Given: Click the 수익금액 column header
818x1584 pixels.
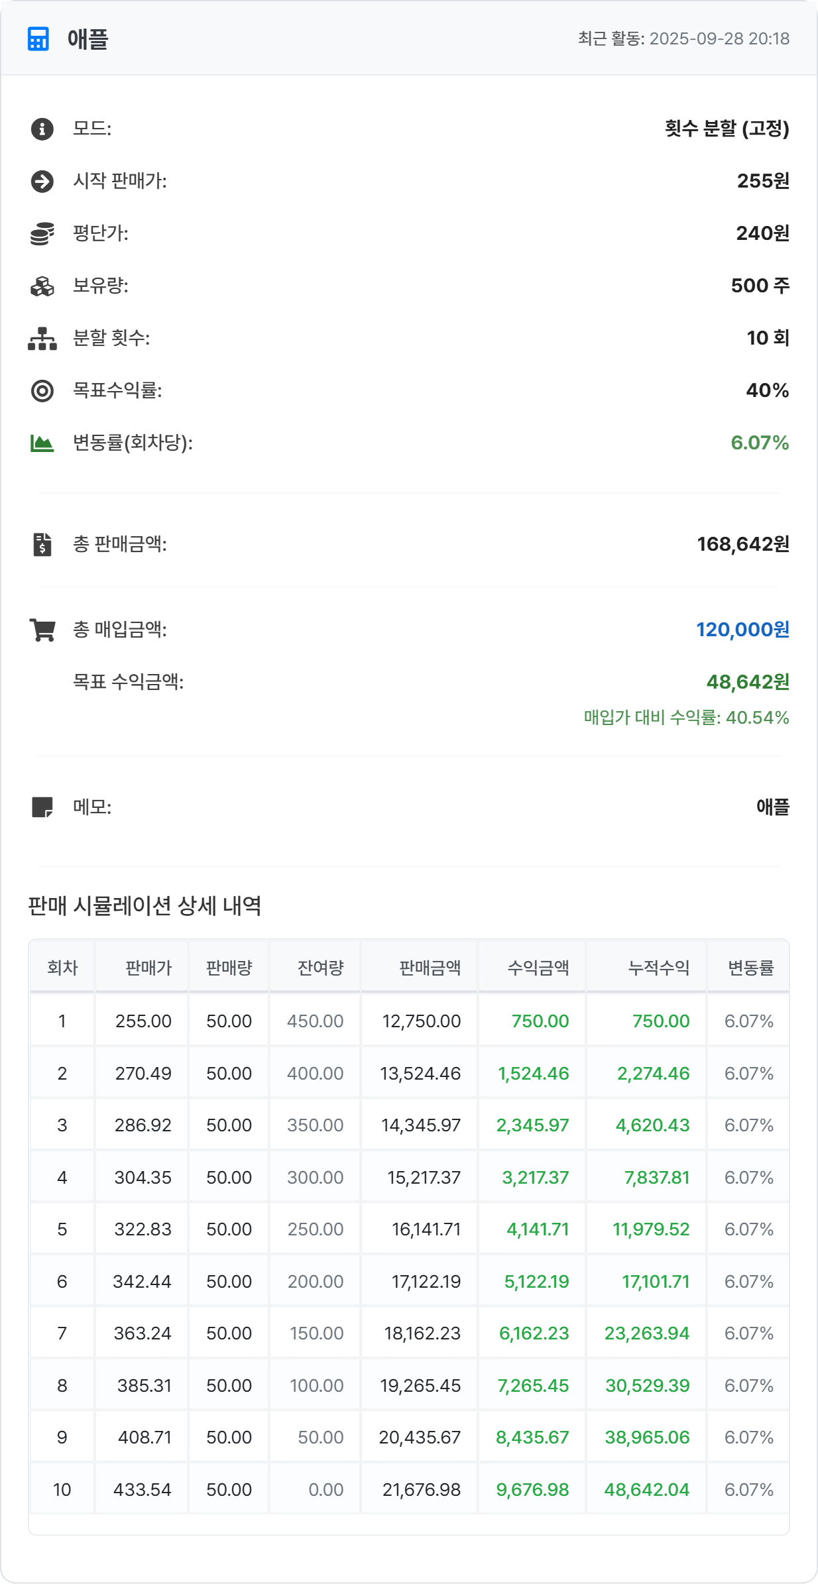Looking at the screenshot, I should point(538,968).
